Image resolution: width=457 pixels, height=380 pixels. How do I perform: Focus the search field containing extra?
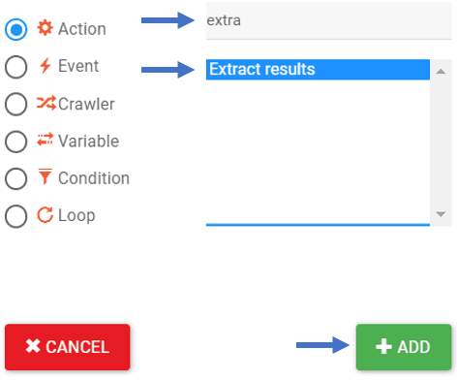tap(328, 20)
